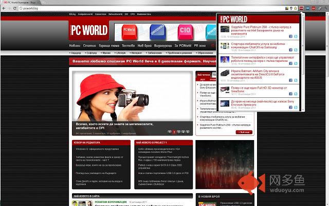329x206 pixels.
Task: Go back with the browser back arrow
Action: (4, 8)
